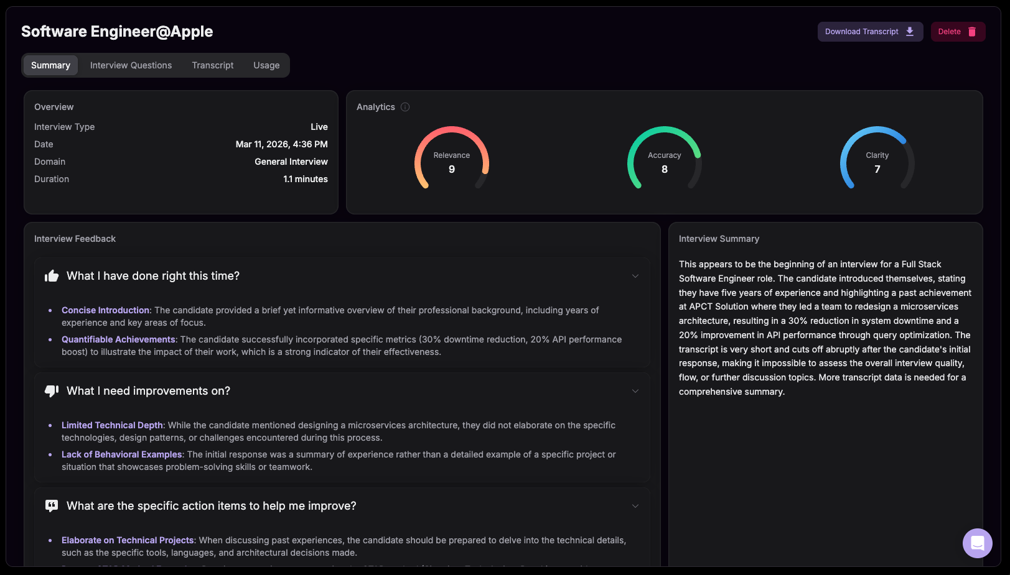Click the thumbs-down icon beside improvements
Image resolution: width=1010 pixels, height=575 pixels.
[52, 391]
